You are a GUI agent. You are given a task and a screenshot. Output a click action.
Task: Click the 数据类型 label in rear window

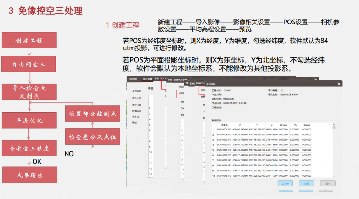coord(136,111)
